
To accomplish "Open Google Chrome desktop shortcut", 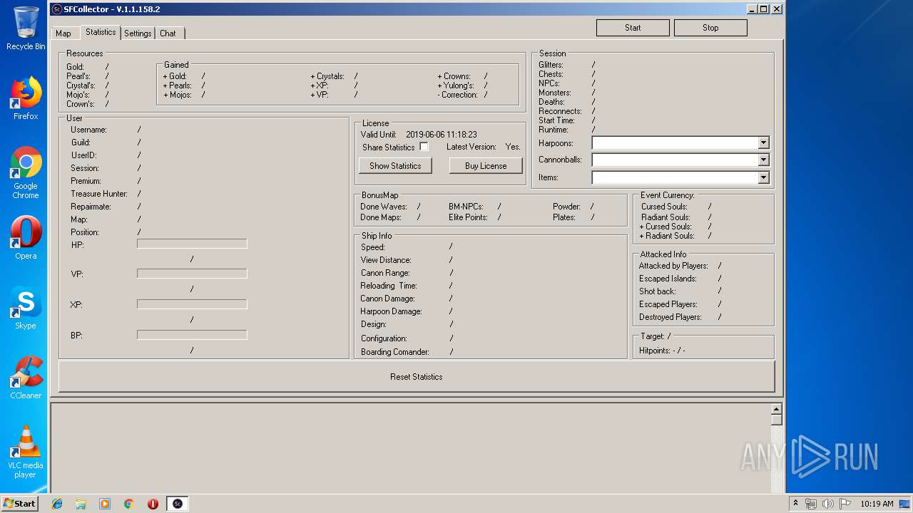I will tap(26, 173).
